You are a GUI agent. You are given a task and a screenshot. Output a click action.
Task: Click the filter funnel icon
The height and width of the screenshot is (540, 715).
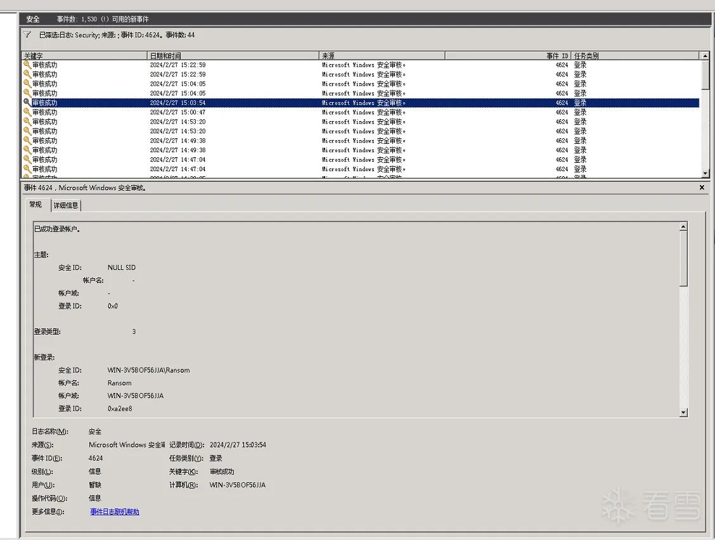(27, 35)
